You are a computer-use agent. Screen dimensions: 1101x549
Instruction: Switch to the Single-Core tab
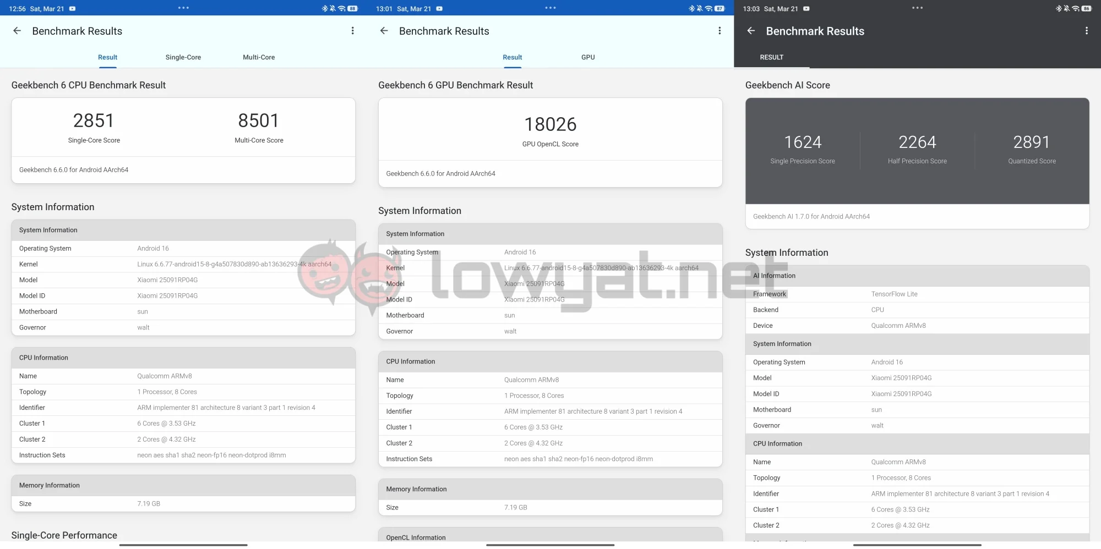pos(183,57)
